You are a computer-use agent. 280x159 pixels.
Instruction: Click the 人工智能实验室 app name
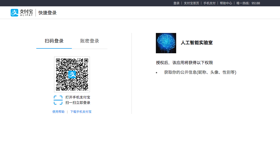(196, 43)
